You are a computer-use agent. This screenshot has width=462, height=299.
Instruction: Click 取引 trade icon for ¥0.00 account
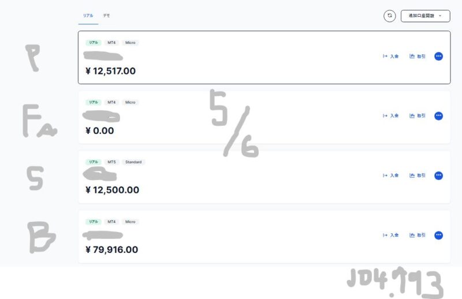coord(418,116)
